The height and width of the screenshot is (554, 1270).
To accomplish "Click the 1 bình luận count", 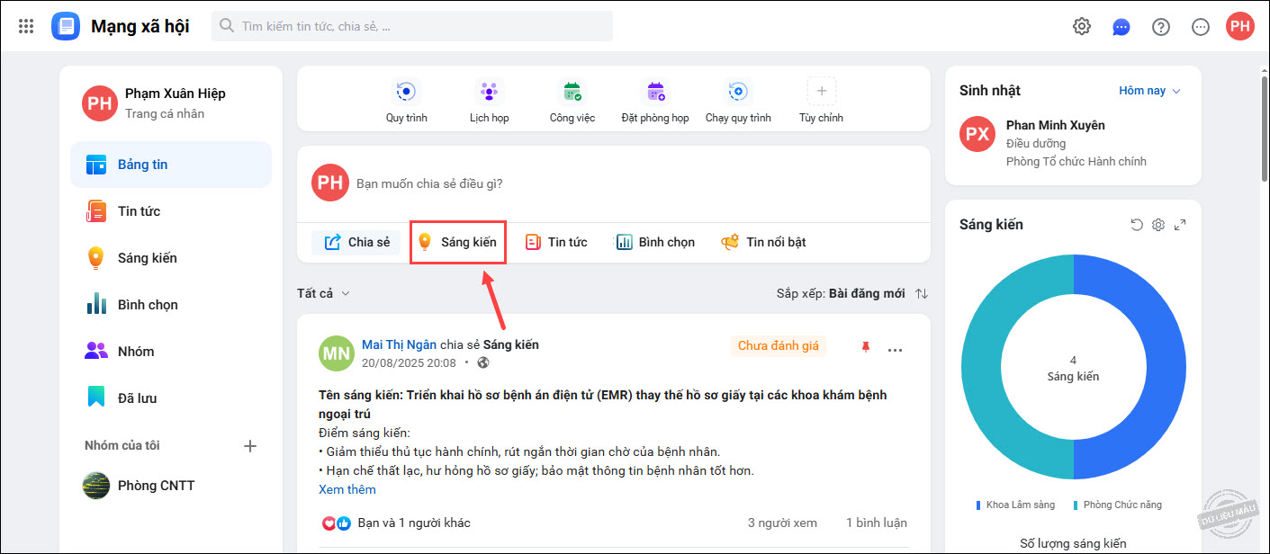I will click(877, 523).
